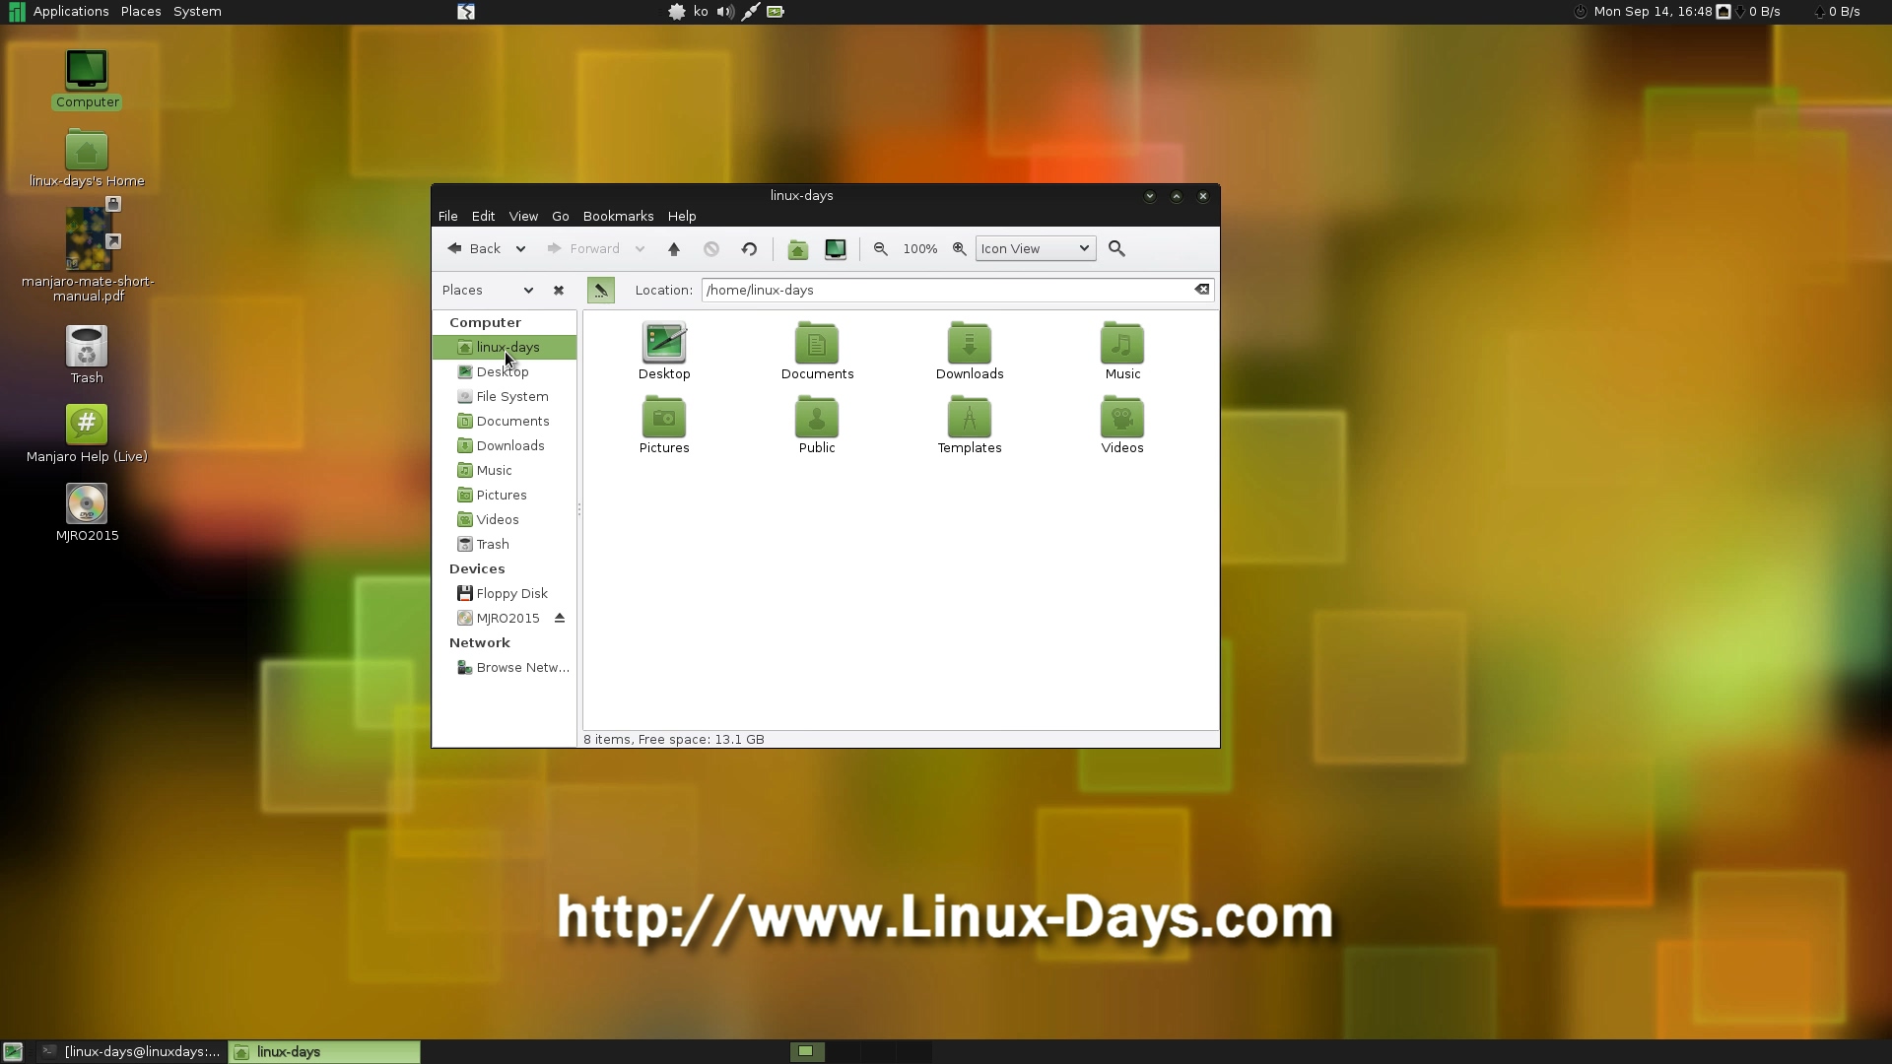Image resolution: width=1892 pixels, height=1064 pixels.
Task: Click the Back button
Action: pos(474,249)
